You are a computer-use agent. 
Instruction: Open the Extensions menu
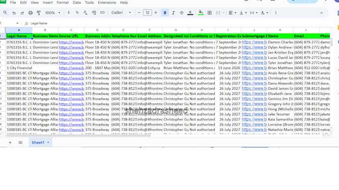coord(107,2)
